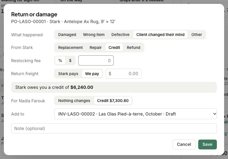Switch restocking fee to percent

(60, 60)
